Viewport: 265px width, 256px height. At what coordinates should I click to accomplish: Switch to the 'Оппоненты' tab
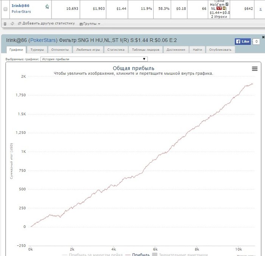click(x=60, y=50)
